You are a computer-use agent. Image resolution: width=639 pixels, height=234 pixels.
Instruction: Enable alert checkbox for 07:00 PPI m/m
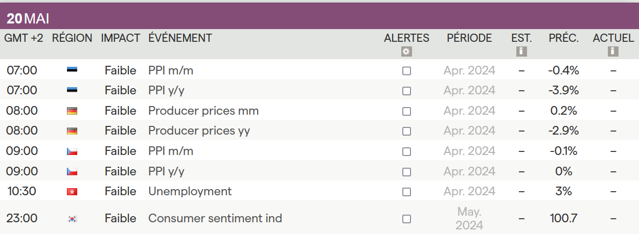[406, 71]
